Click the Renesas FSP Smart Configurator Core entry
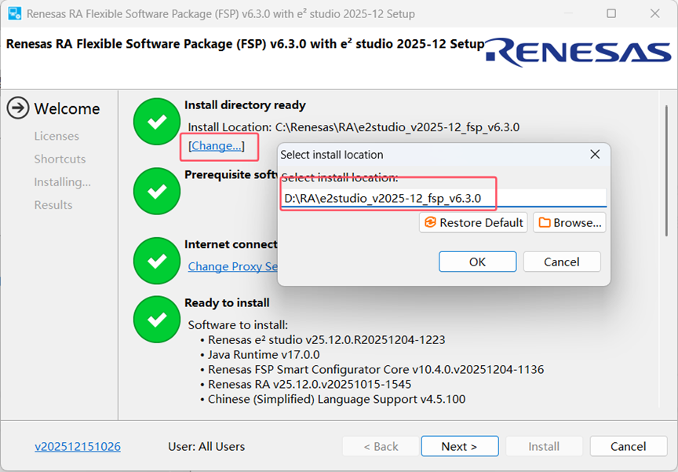 click(376, 369)
